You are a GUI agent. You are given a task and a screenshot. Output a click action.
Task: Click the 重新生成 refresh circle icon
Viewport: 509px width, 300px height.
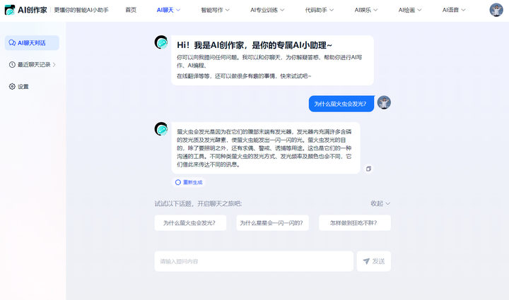tap(178, 182)
